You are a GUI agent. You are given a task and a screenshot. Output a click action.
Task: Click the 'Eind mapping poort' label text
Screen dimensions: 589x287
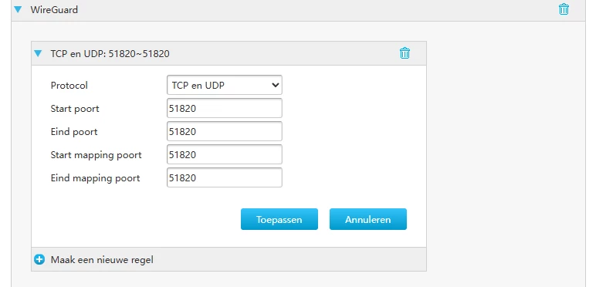coord(95,178)
